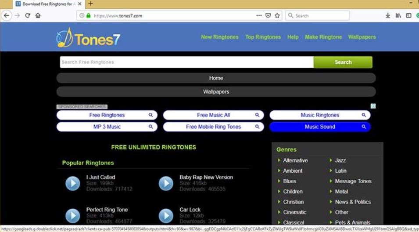
Task: Open Make Ringtone in top navigation
Action: point(323,37)
